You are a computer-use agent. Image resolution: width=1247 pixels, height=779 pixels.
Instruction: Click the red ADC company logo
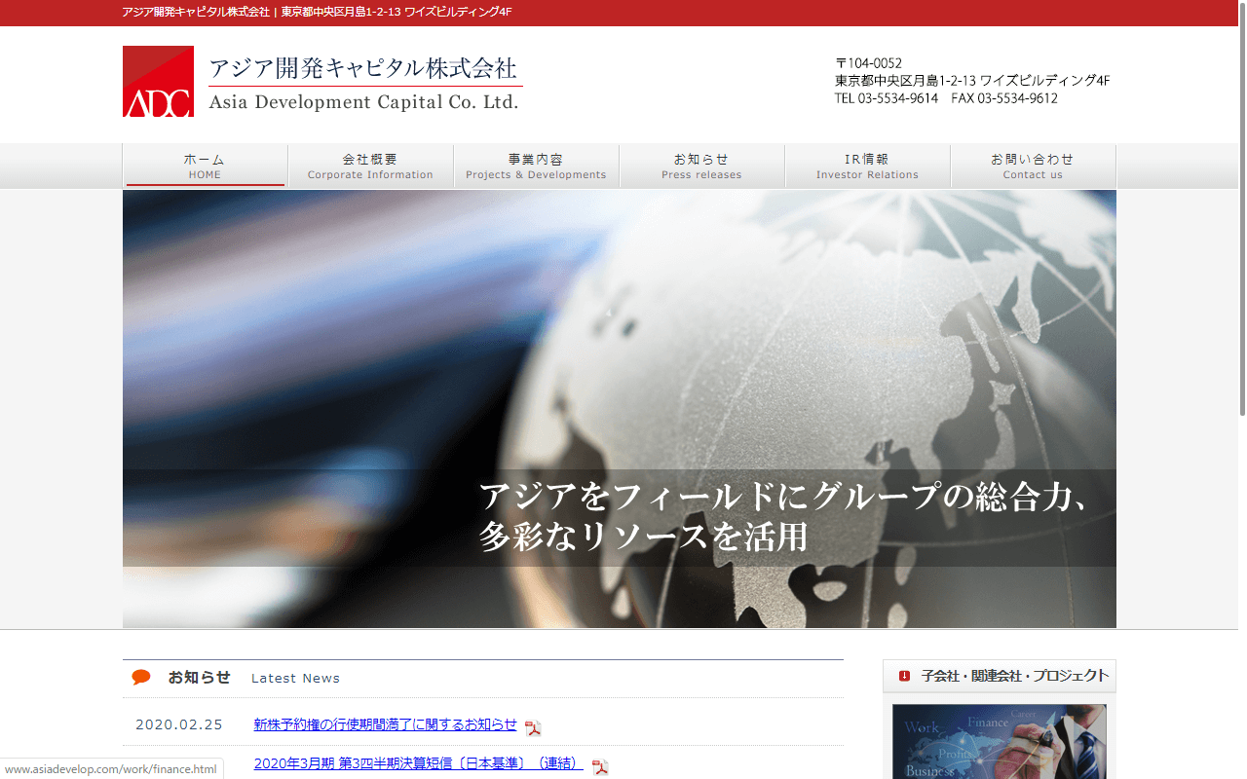tap(158, 81)
